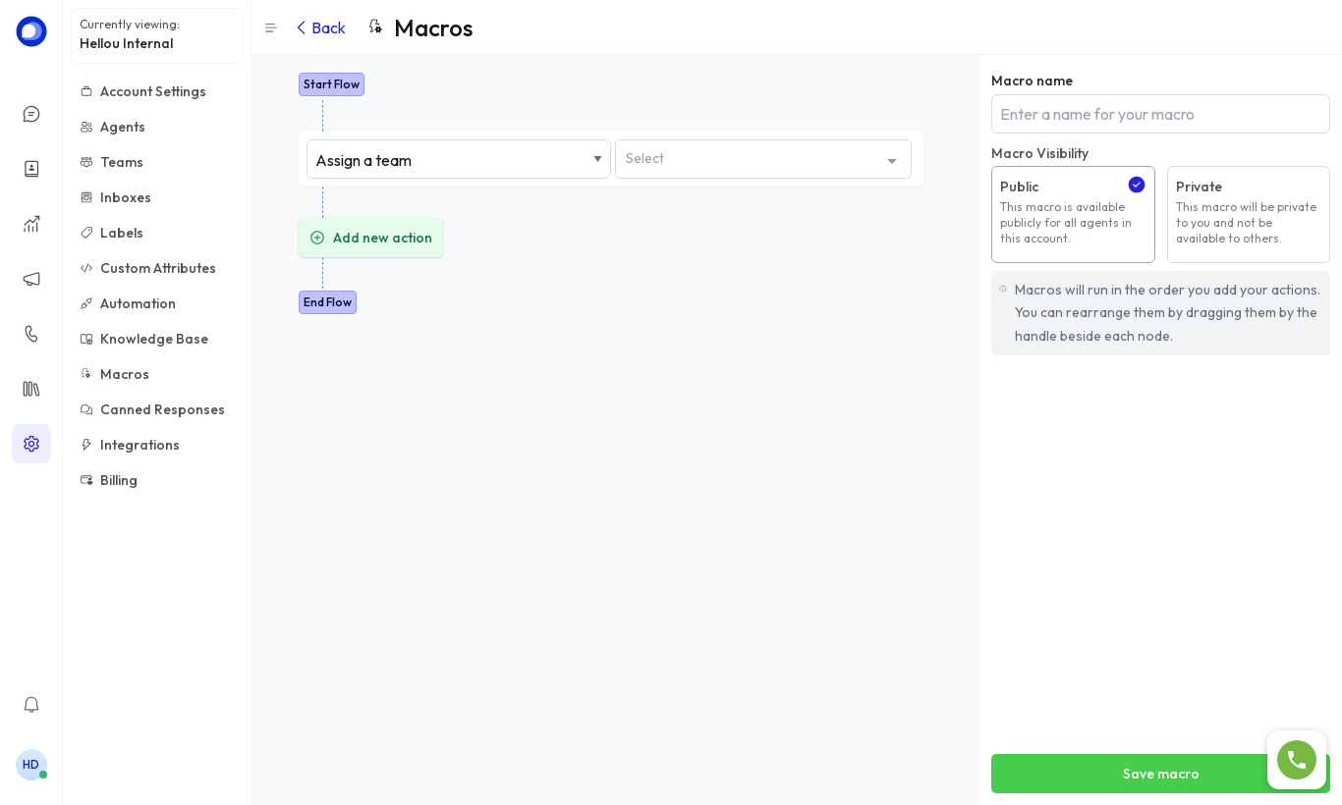Click the blue app logo at the top left
Viewport: 1342px width, 805px height.
tap(31, 31)
